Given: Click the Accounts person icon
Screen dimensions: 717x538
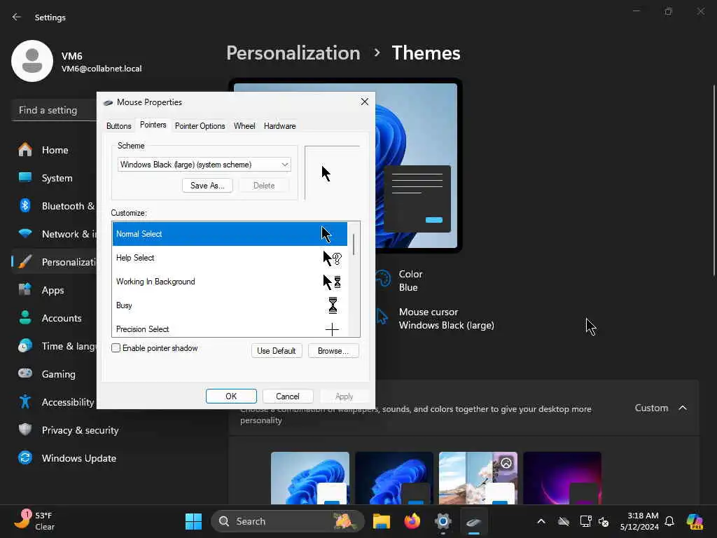Looking at the screenshot, I should point(25,317).
